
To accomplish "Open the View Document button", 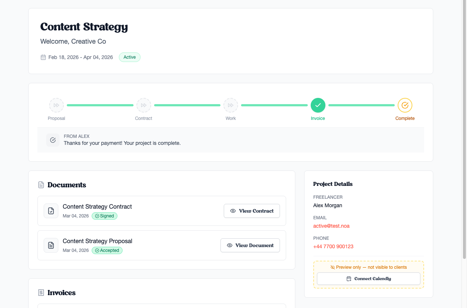I will click(x=250, y=245).
